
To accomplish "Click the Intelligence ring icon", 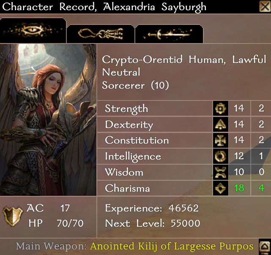I will pyautogui.click(x=221, y=156).
